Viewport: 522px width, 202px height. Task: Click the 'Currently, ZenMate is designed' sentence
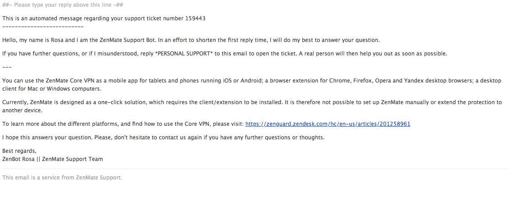point(252,102)
